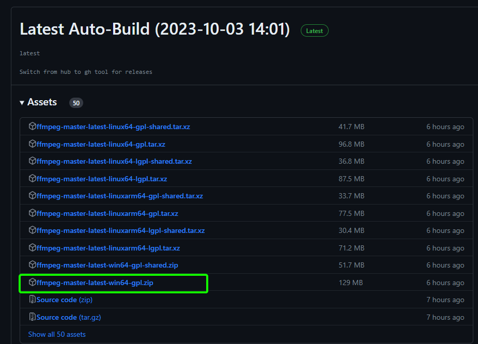Click package icon beside win64-gpl-shared.zip

[33, 265]
